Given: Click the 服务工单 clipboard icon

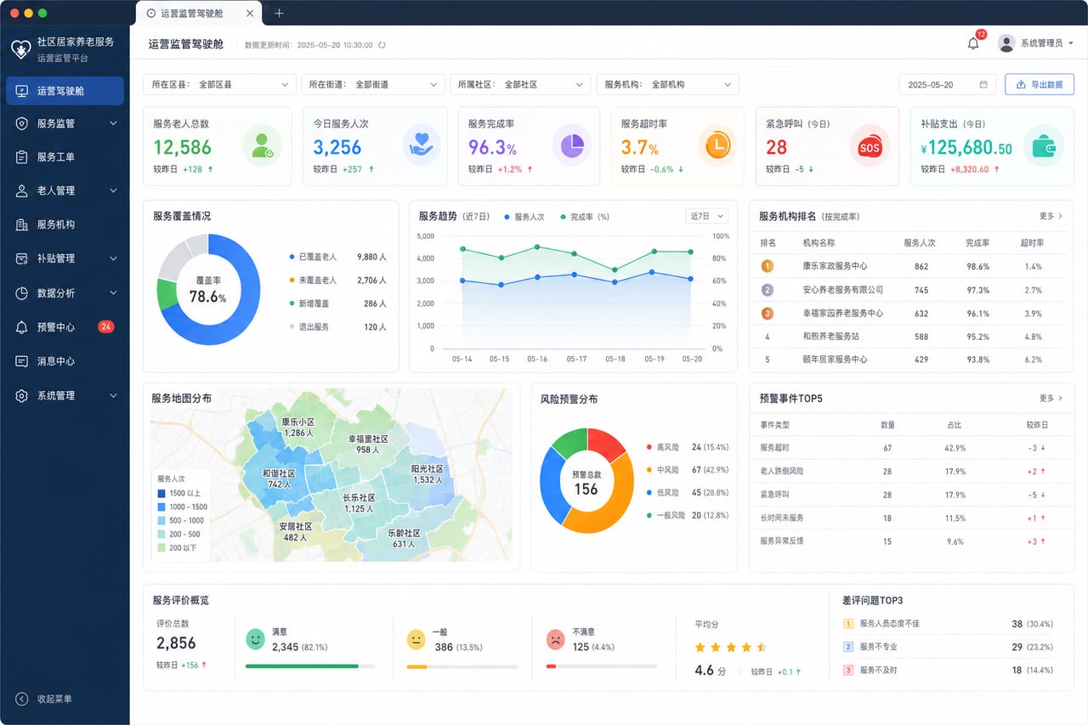Looking at the screenshot, I should pos(21,157).
